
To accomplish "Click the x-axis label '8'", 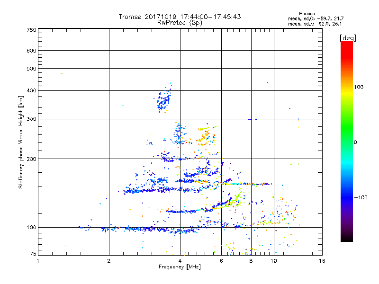I will pyautogui.click(x=251, y=261).
